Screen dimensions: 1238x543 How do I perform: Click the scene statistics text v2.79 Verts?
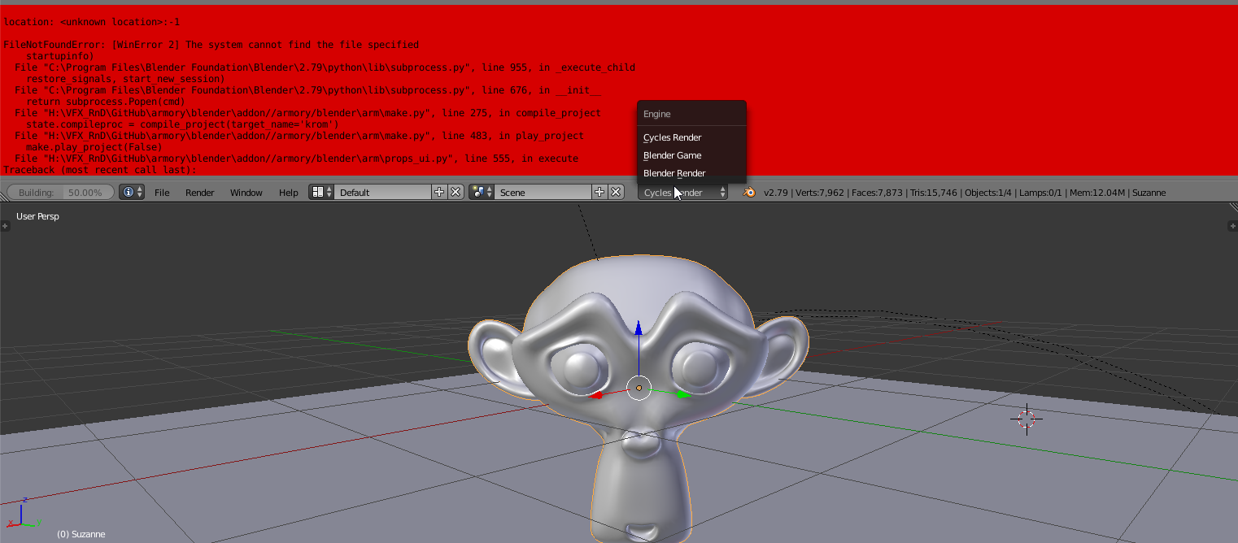(965, 193)
